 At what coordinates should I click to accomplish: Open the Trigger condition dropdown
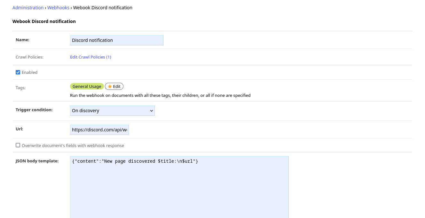pyautogui.click(x=112, y=111)
